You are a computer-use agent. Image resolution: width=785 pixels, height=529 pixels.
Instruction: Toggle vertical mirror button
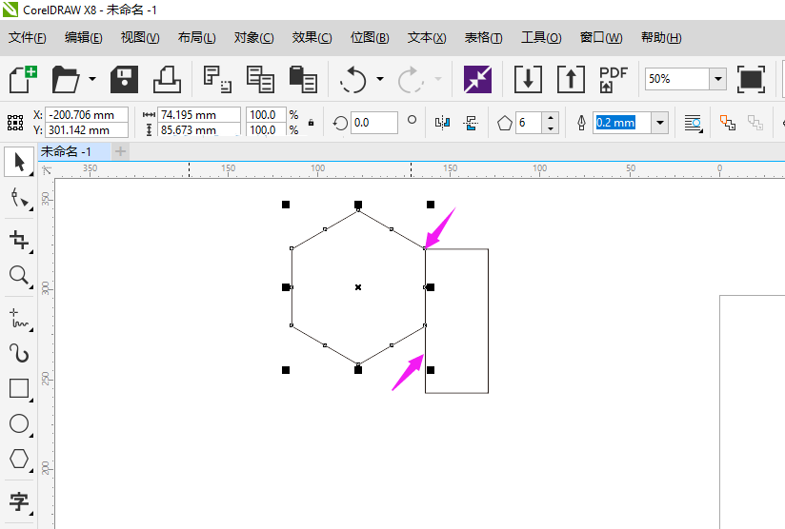[x=471, y=123]
